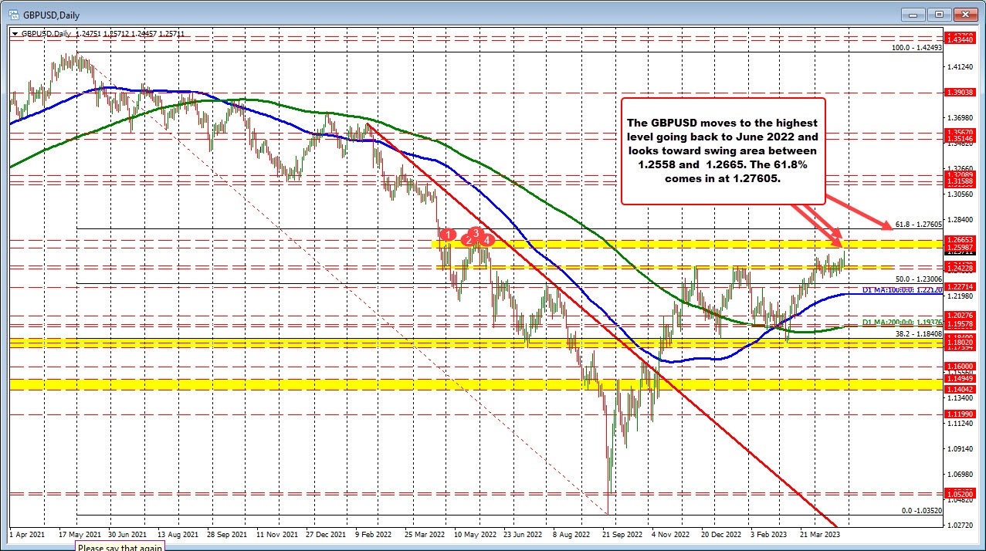Screen dimensions: 986x551
Task: Click the 1.43440 red price level tag
Action: click(x=961, y=39)
